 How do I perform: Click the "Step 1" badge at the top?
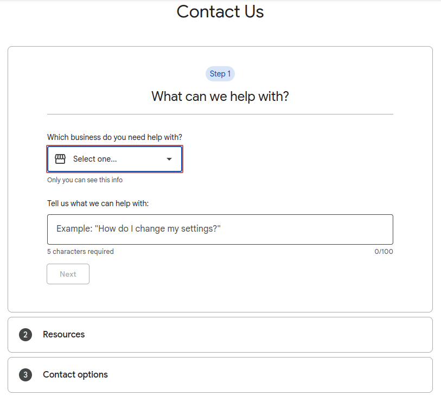(x=220, y=74)
